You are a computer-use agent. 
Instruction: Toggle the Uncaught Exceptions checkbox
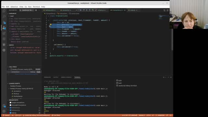pos(10,105)
